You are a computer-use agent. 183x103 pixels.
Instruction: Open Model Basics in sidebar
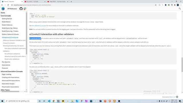6,22
